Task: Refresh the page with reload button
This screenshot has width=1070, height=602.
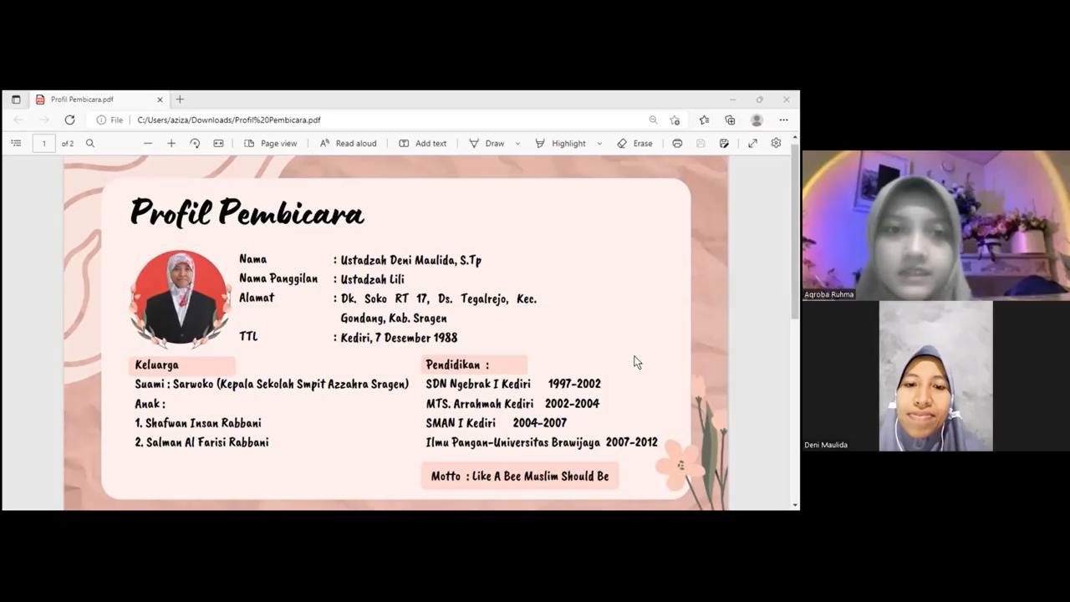Action: tap(70, 120)
